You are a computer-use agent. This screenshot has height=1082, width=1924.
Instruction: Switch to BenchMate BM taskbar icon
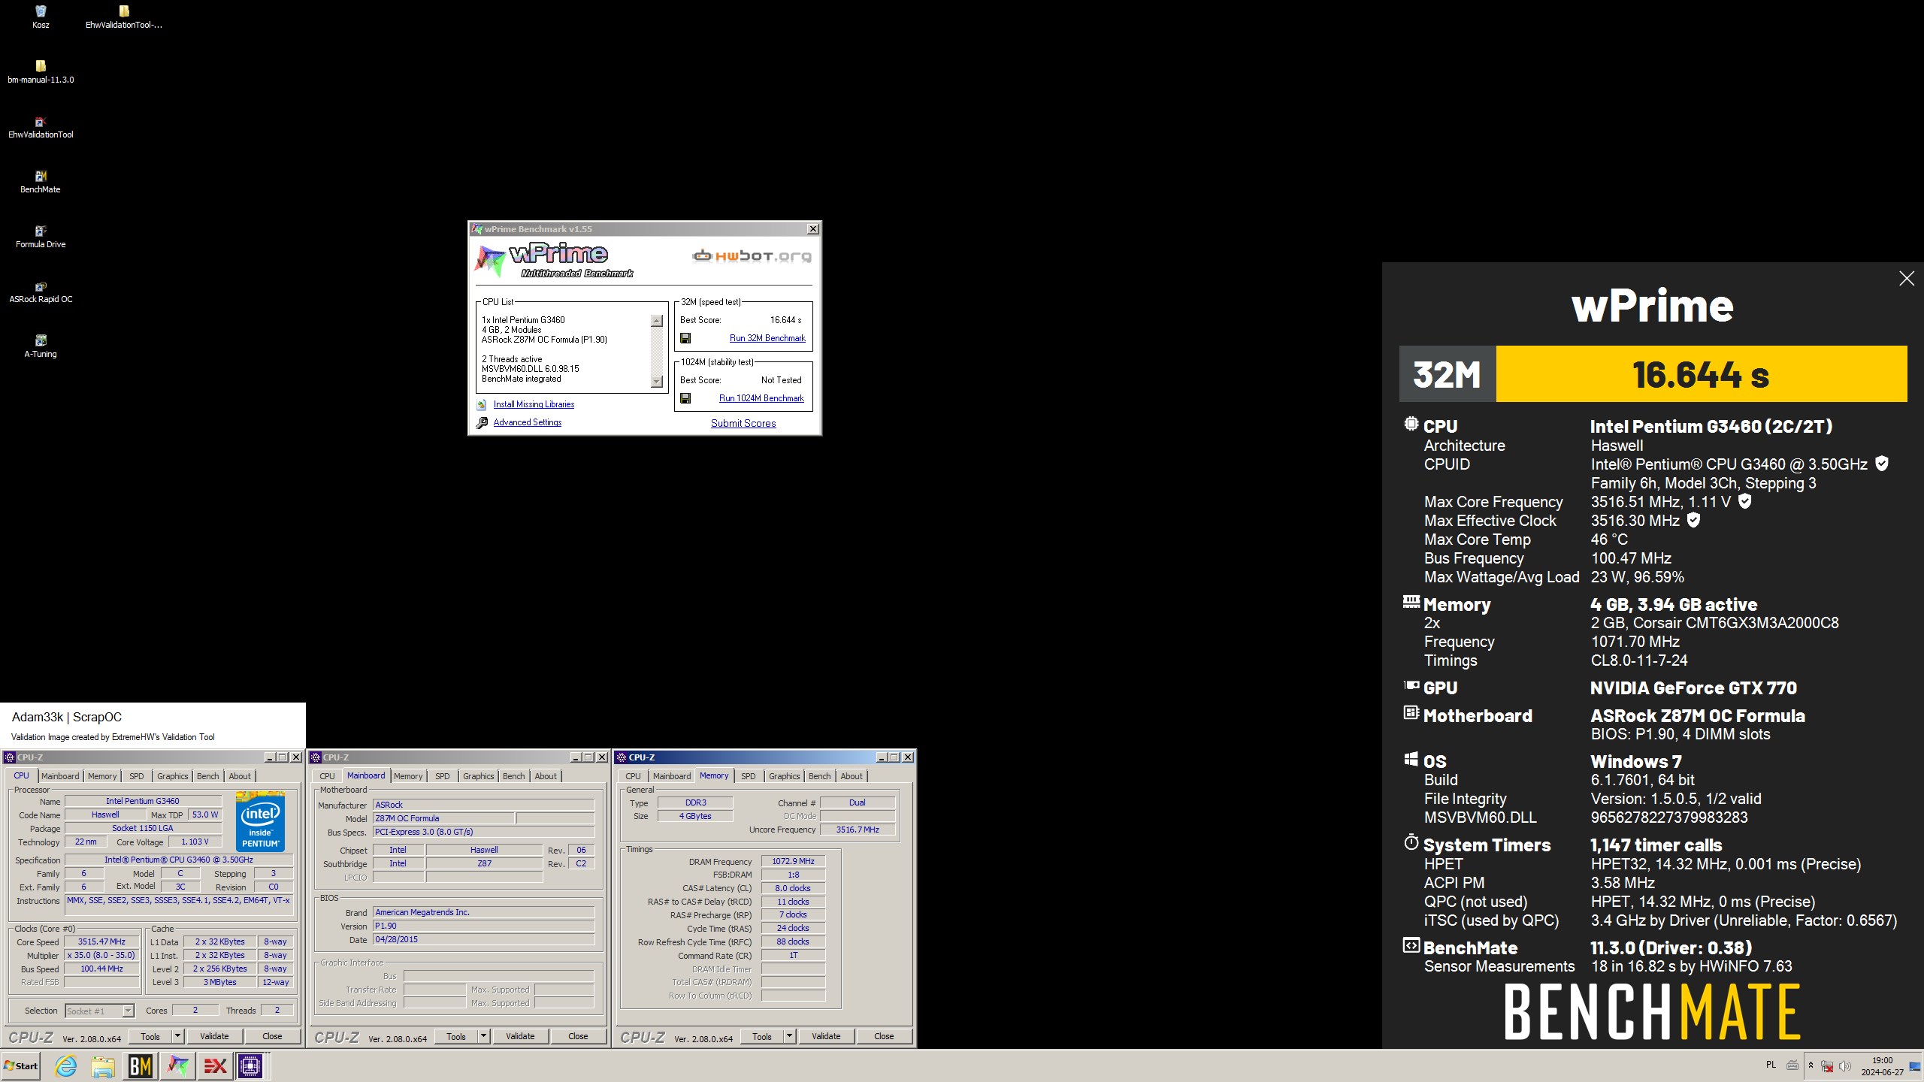pos(141,1065)
